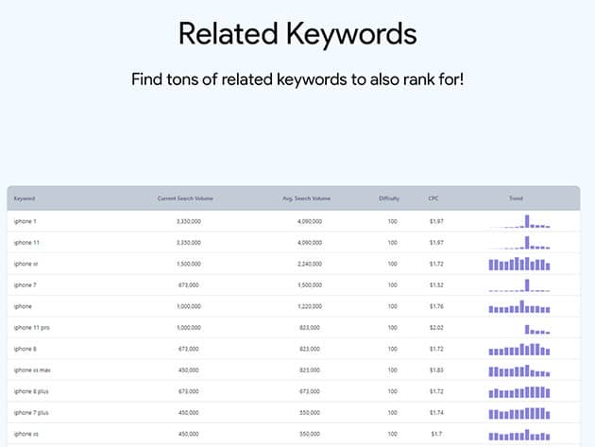Click the iphone xs max trend chart

[519, 370]
